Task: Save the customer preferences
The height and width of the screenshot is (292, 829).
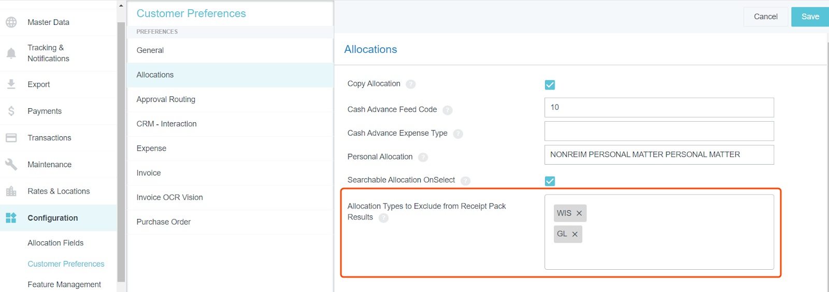Action: tap(810, 17)
